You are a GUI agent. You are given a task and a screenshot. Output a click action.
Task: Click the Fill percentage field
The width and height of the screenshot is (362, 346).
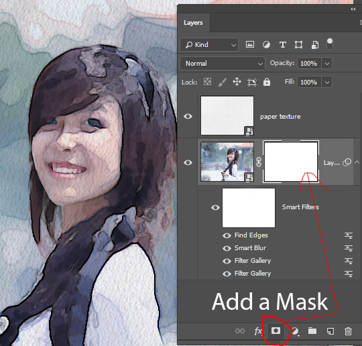pyautogui.click(x=309, y=82)
